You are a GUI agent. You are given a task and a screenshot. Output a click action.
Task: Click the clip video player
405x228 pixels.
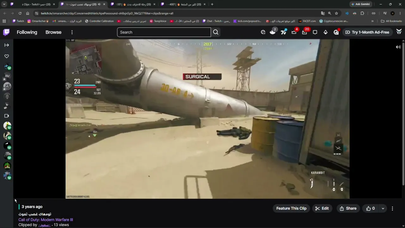point(208,119)
